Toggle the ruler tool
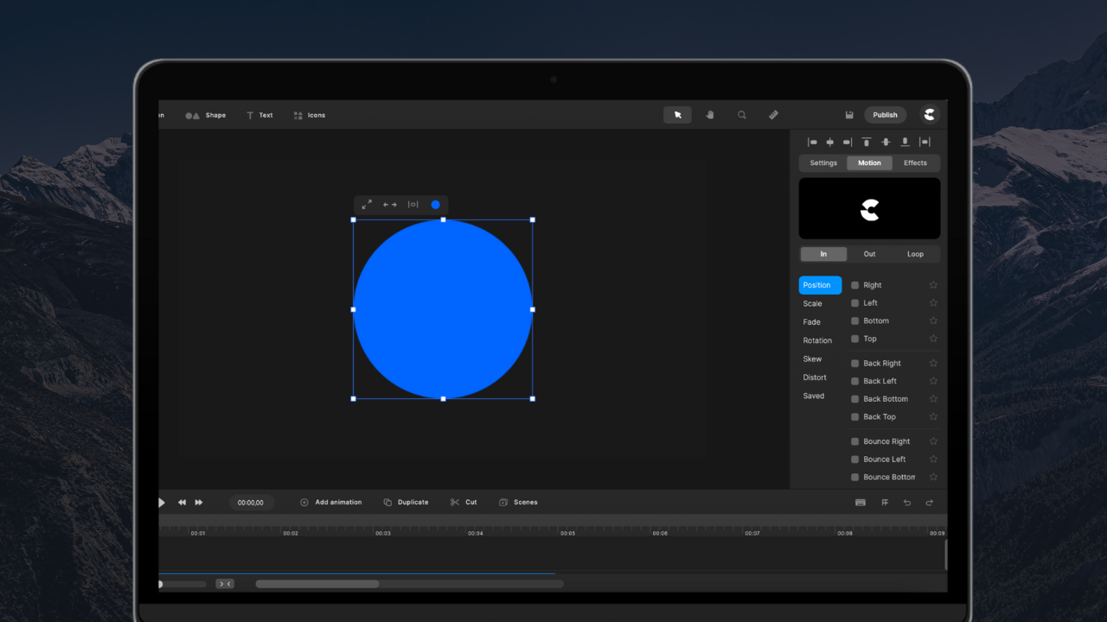This screenshot has height=622, width=1107. coord(773,115)
